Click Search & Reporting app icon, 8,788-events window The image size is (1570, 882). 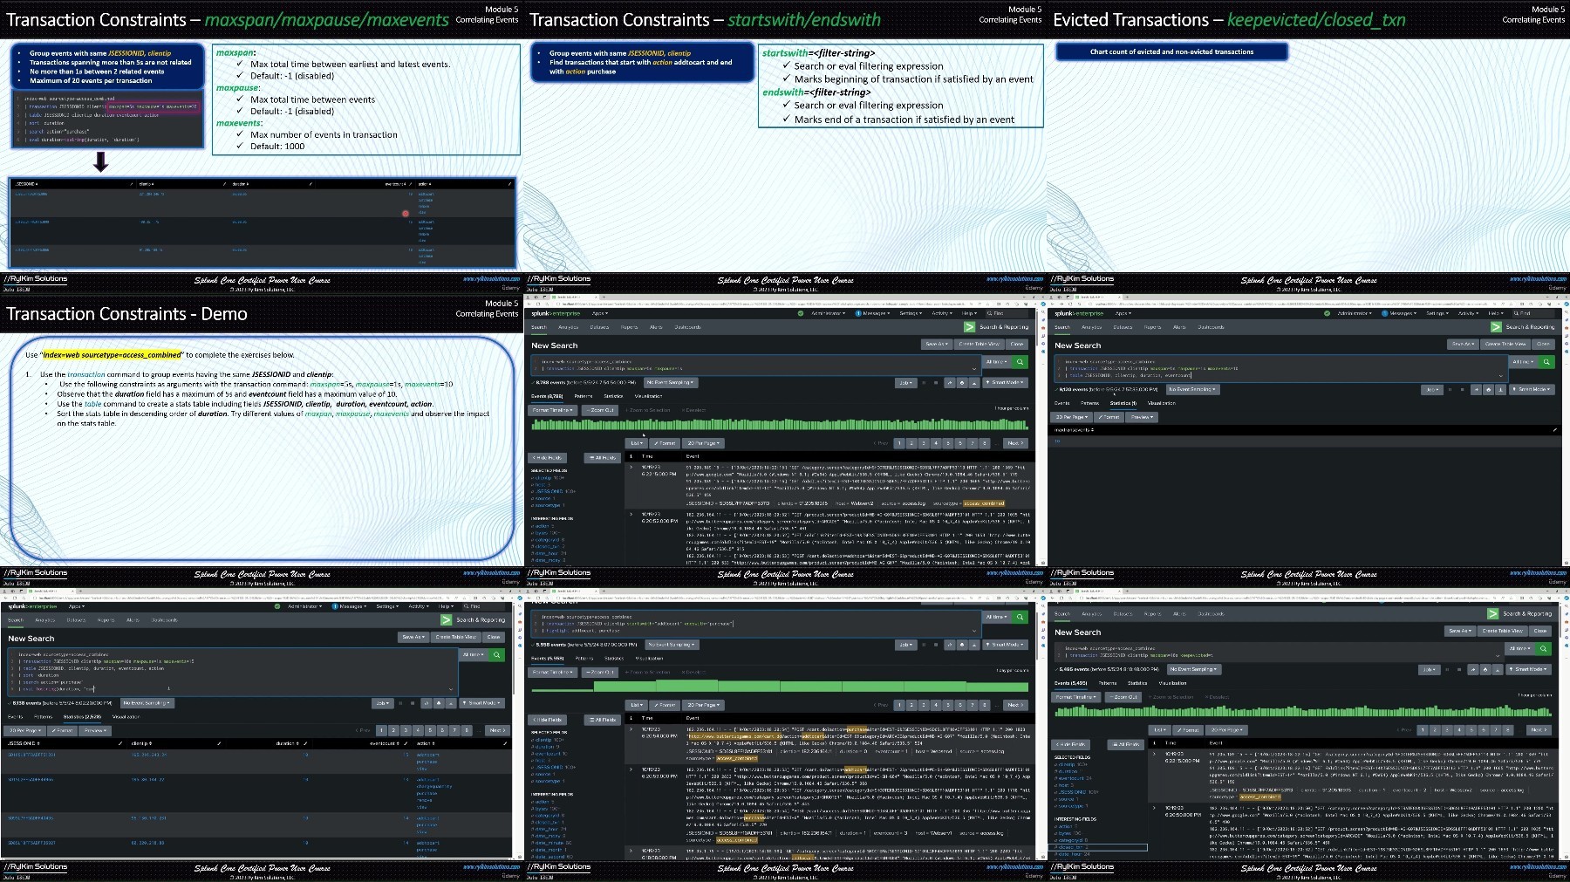coord(969,327)
